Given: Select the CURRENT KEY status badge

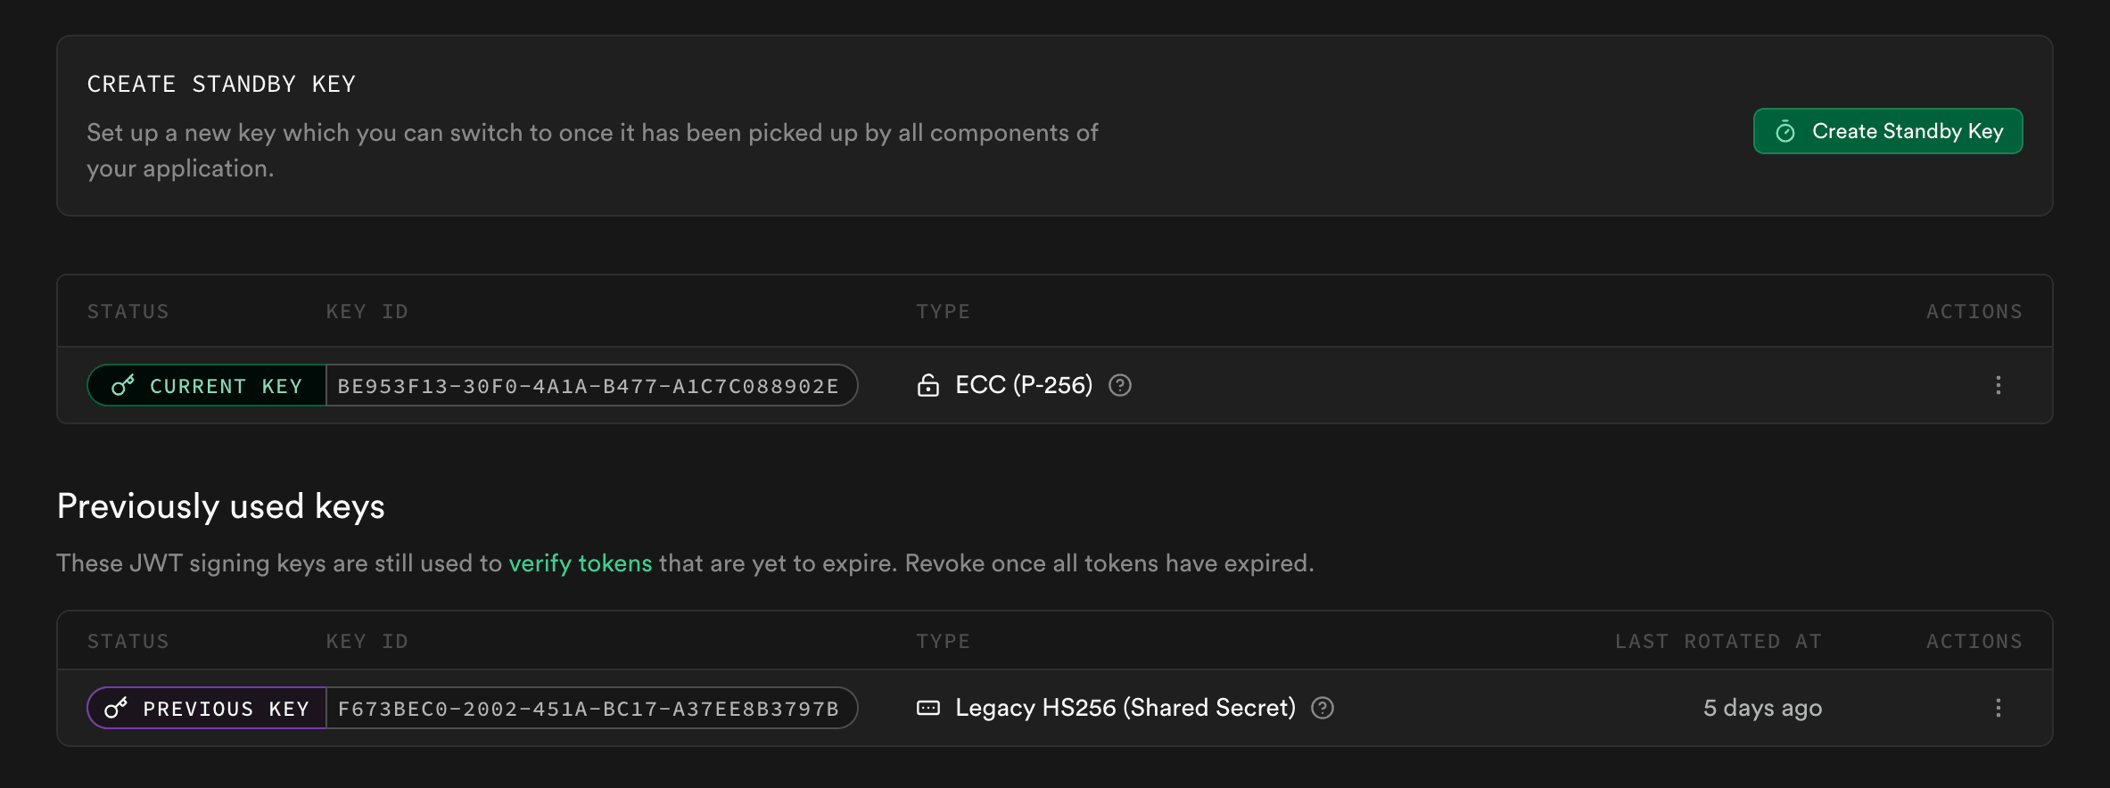Looking at the screenshot, I should (205, 385).
